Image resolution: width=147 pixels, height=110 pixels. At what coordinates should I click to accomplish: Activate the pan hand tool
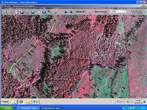click(x=17, y=12)
